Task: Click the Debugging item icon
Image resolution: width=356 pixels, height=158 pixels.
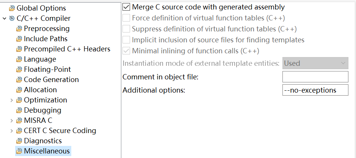Action: click(19, 110)
